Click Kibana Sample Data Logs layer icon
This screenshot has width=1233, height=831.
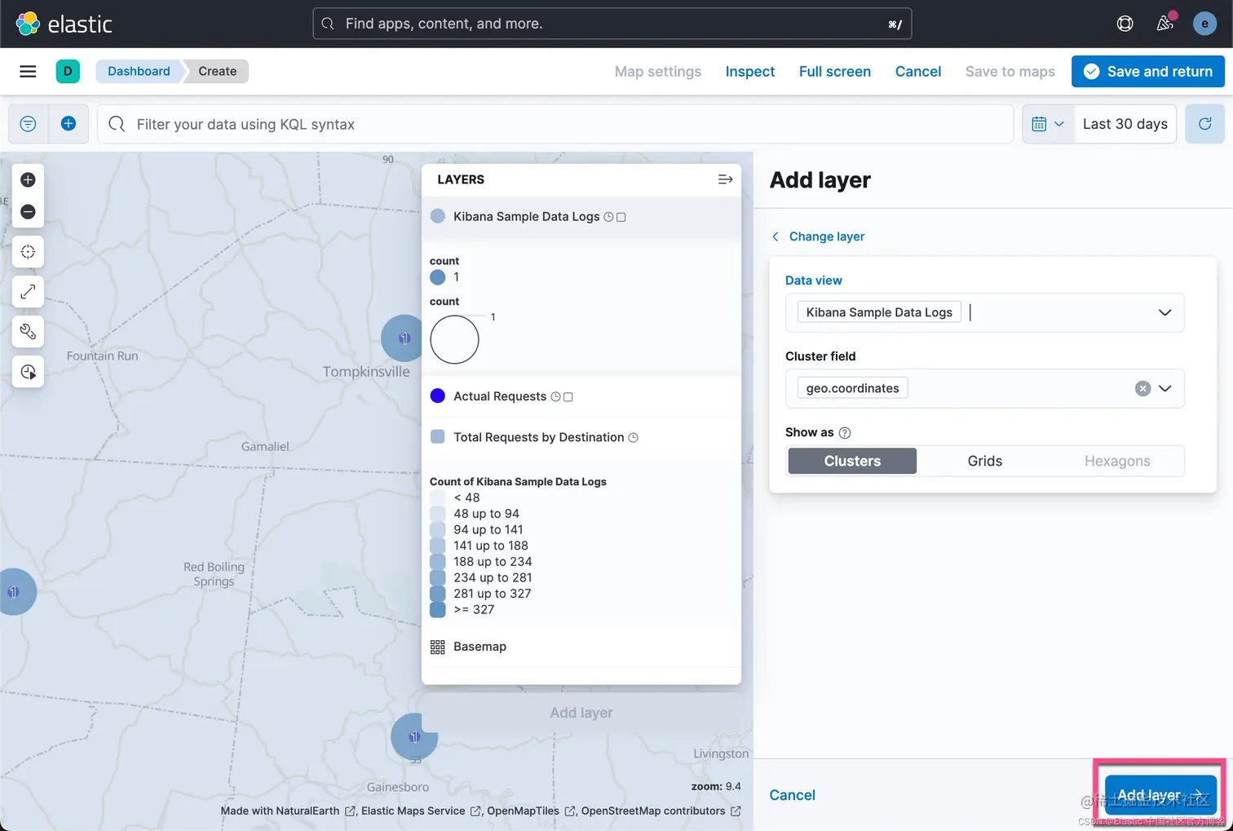click(x=438, y=216)
